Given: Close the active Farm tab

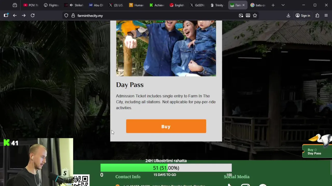Looking at the screenshot, I should 243,5.
